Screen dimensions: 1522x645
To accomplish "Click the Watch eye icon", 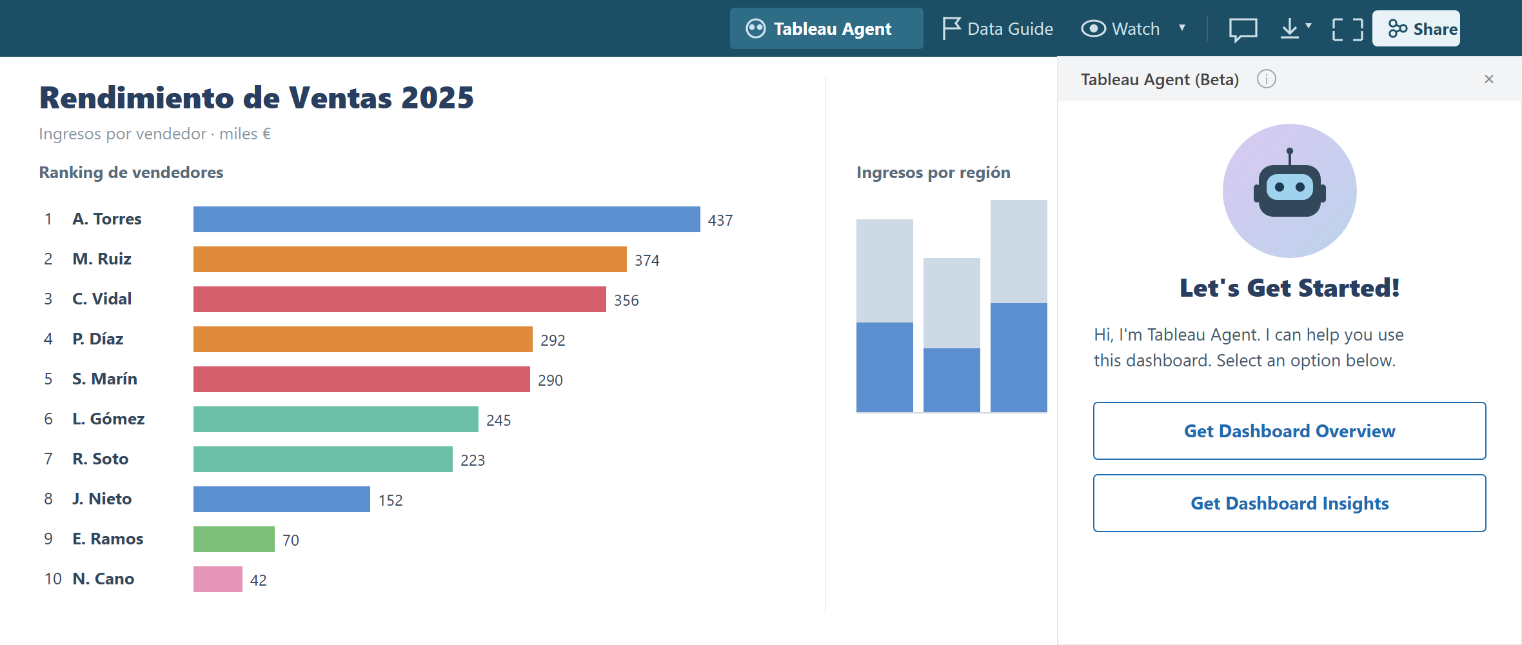I will (x=1094, y=28).
